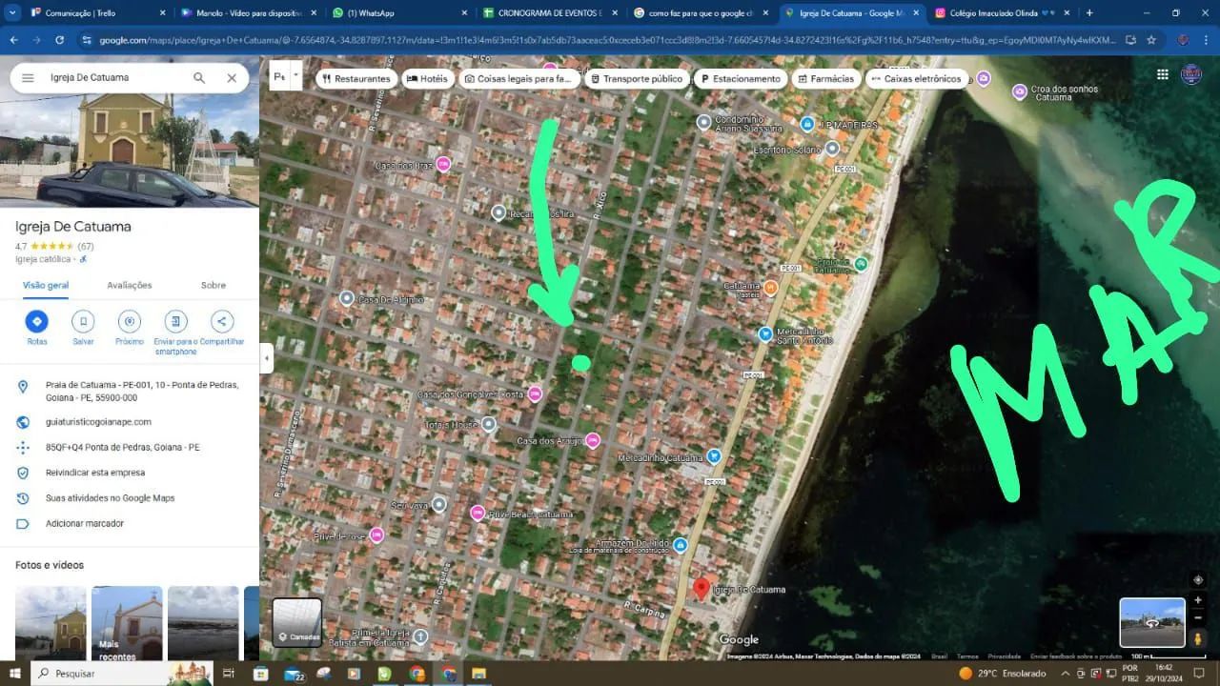This screenshot has height=686, width=1220.
Task: Click the Condomínio Ariano Suassuna pin
Action: coord(704,122)
